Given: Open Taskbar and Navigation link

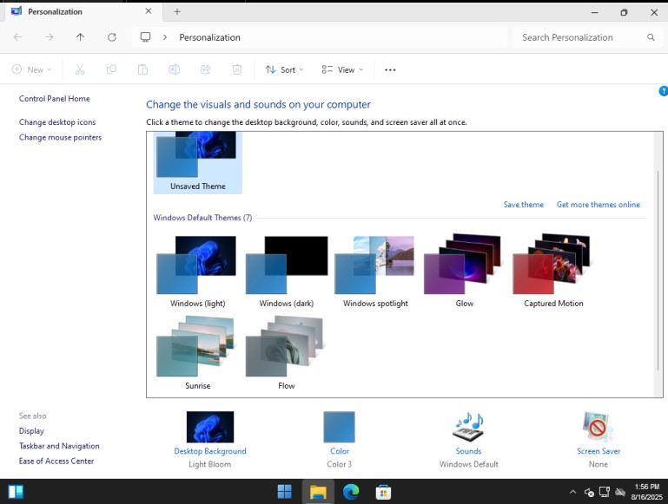Looking at the screenshot, I should [59, 446].
